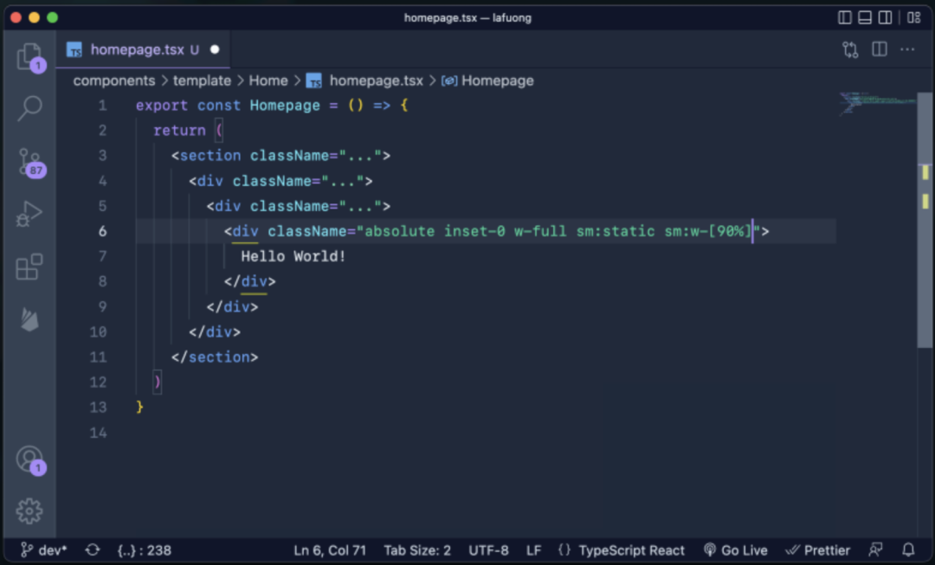Image resolution: width=935 pixels, height=565 pixels.
Task: Open the Extensions view
Action: pos(29,266)
